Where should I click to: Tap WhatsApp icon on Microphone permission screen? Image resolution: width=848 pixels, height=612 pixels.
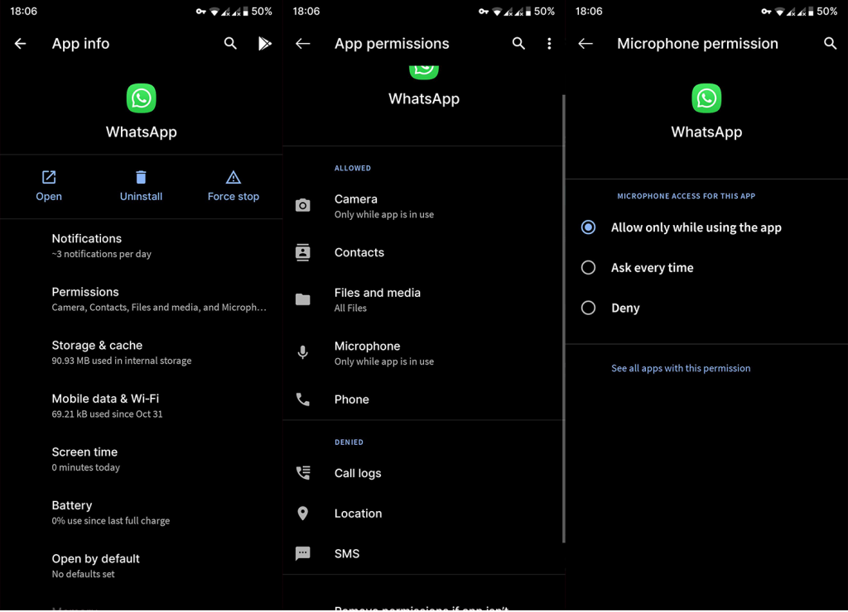(x=706, y=98)
